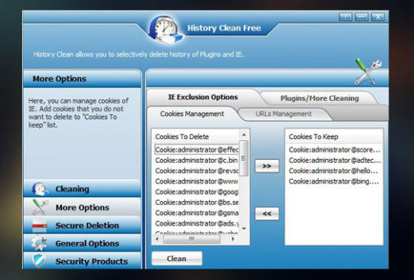Click the Cleaning sidebar clock icon
The width and height of the screenshot is (414, 280).
(40, 189)
